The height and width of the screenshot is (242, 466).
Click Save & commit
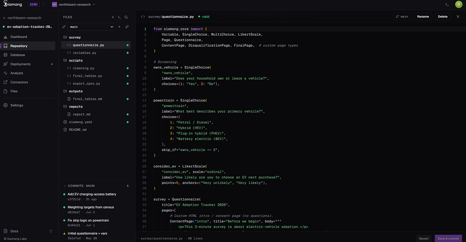(448, 238)
